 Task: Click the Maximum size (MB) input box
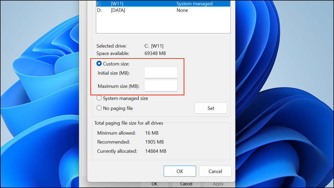[x=161, y=86]
